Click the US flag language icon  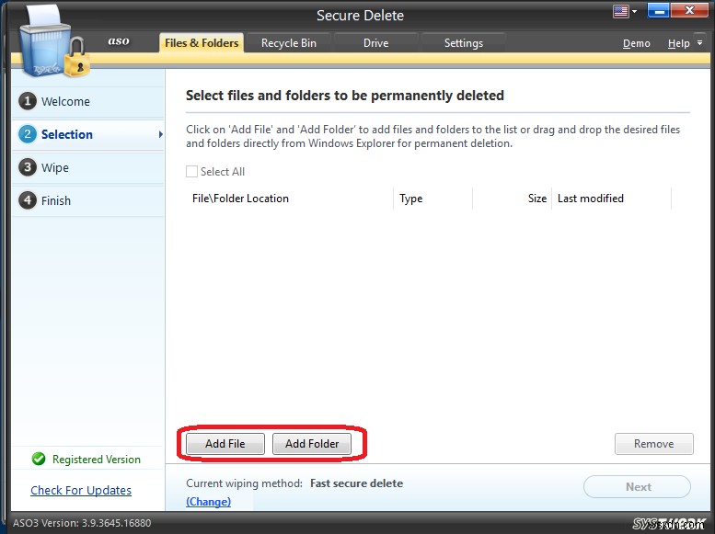620,12
